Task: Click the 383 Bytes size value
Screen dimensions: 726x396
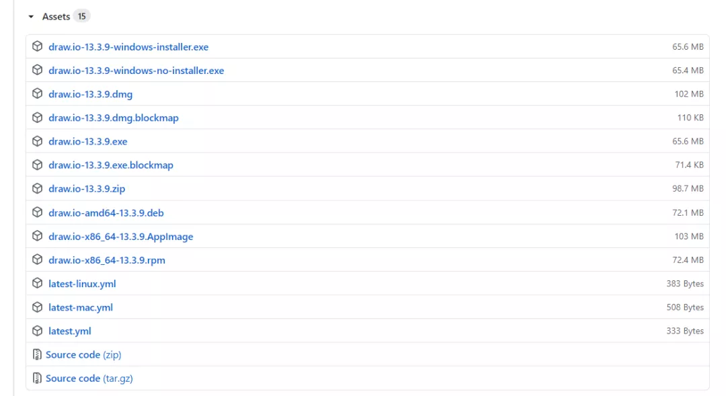Action: (685, 284)
